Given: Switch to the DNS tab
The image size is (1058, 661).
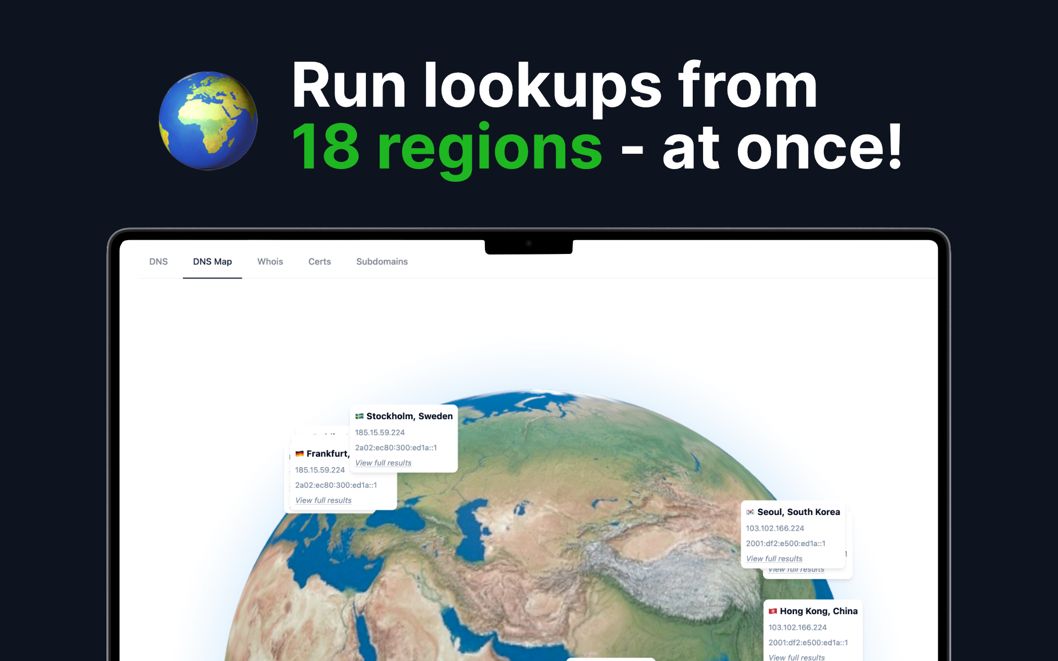Looking at the screenshot, I should (x=158, y=262).
